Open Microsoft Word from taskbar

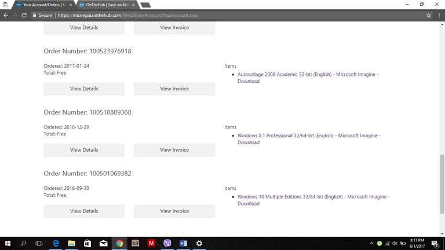coord(183,244)
